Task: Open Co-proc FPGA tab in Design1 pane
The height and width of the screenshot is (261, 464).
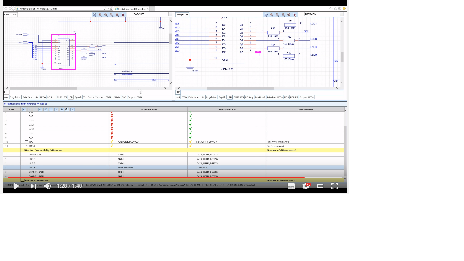Action: (x=135, y=97)
